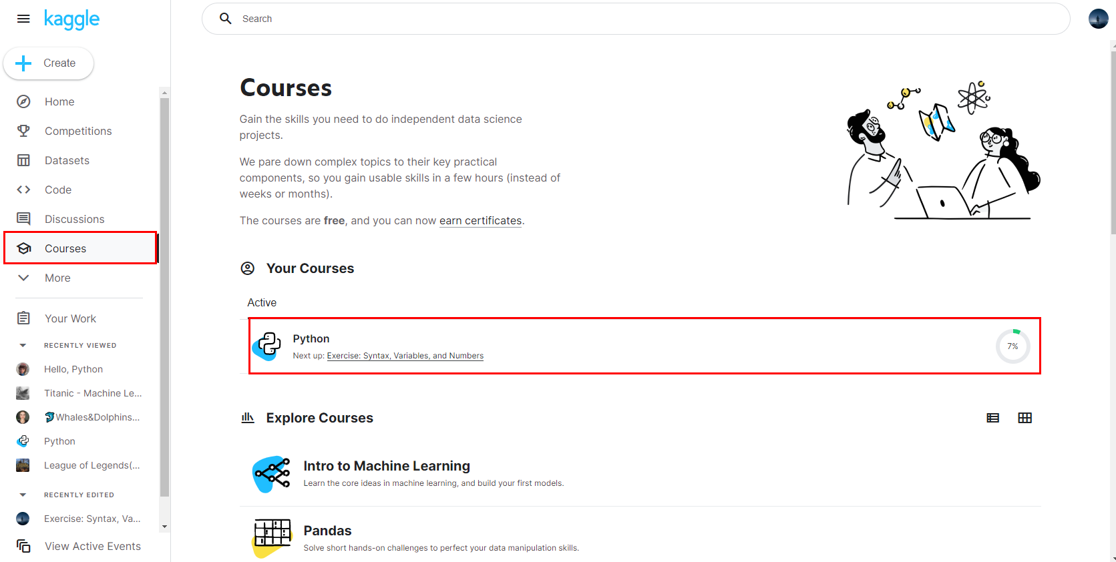Open the active Python course title
This screenshot has height=562, width=1116.
click(x=311, y=338)
